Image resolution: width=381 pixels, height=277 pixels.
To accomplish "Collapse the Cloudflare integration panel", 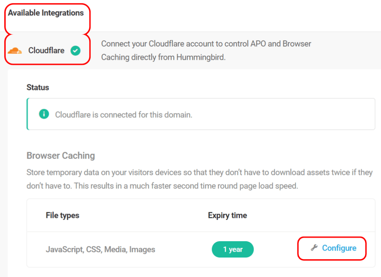I will (47, 50).
